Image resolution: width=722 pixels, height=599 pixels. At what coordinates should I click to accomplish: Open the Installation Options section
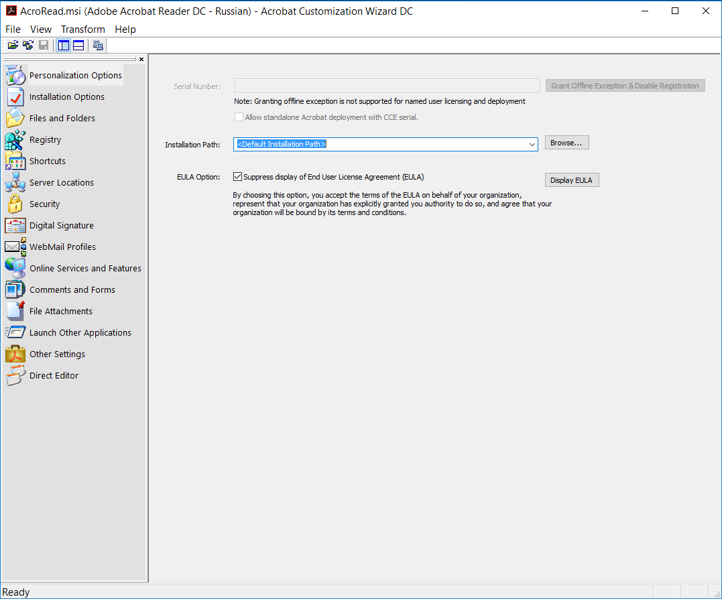(55, 96)
